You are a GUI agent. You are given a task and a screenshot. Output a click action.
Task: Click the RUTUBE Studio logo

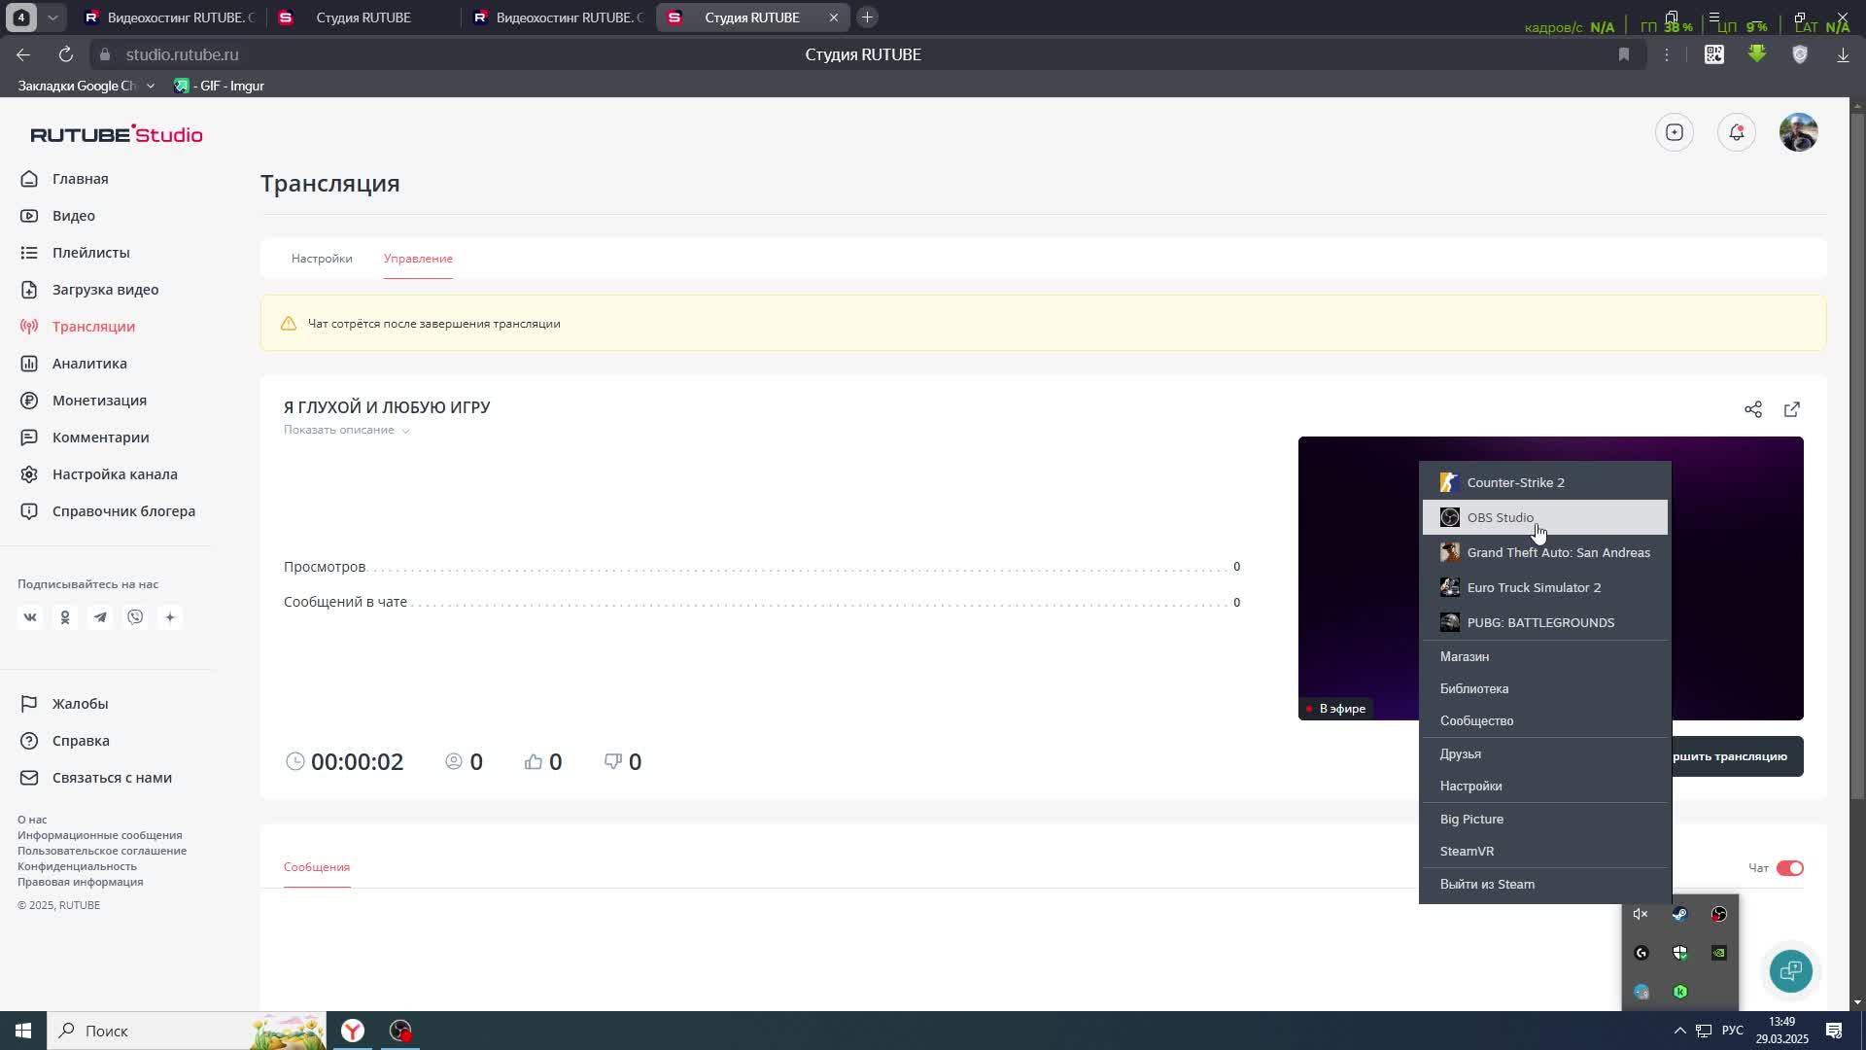click(x=117, y=134)
